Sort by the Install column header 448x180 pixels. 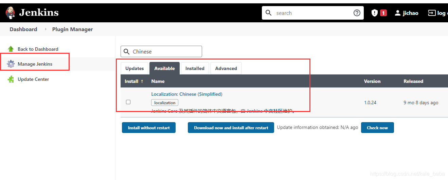(134, 81)
